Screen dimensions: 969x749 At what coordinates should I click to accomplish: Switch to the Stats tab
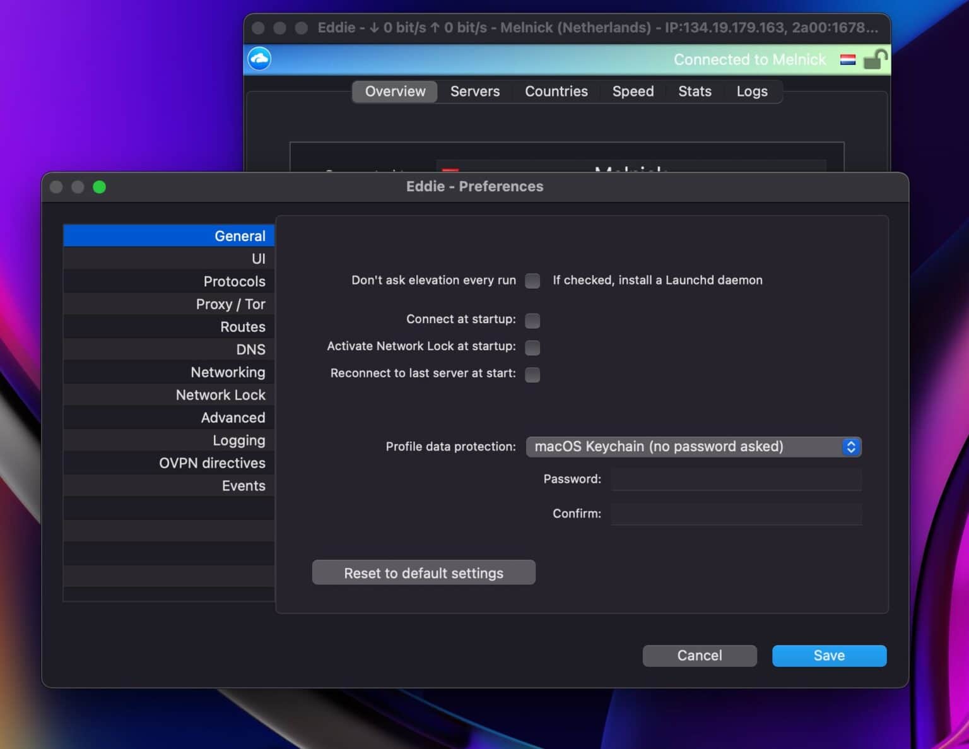(x=695, y=91)
